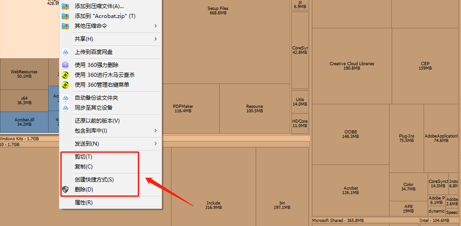The width and height of the screenshot is (461, 226).
Task: Choose 添加到 "Acrobat.zip" (T) entry
Action: click(x=111, y=16)
